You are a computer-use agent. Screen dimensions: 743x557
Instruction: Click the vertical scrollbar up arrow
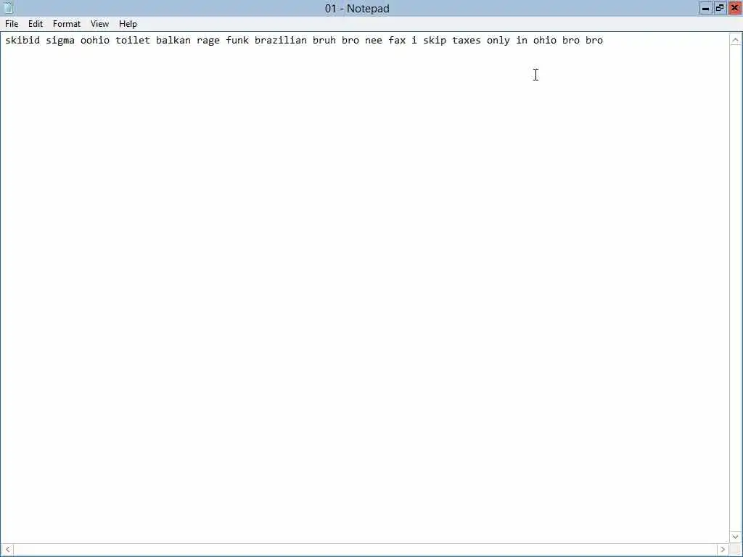click(736, 40)
